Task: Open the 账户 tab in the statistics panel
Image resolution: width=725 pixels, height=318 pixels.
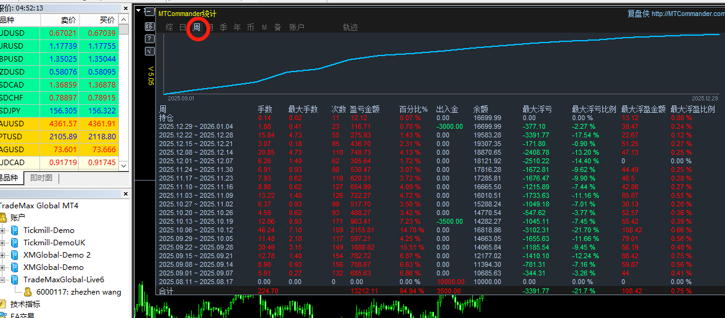Action: pos(297,28)
